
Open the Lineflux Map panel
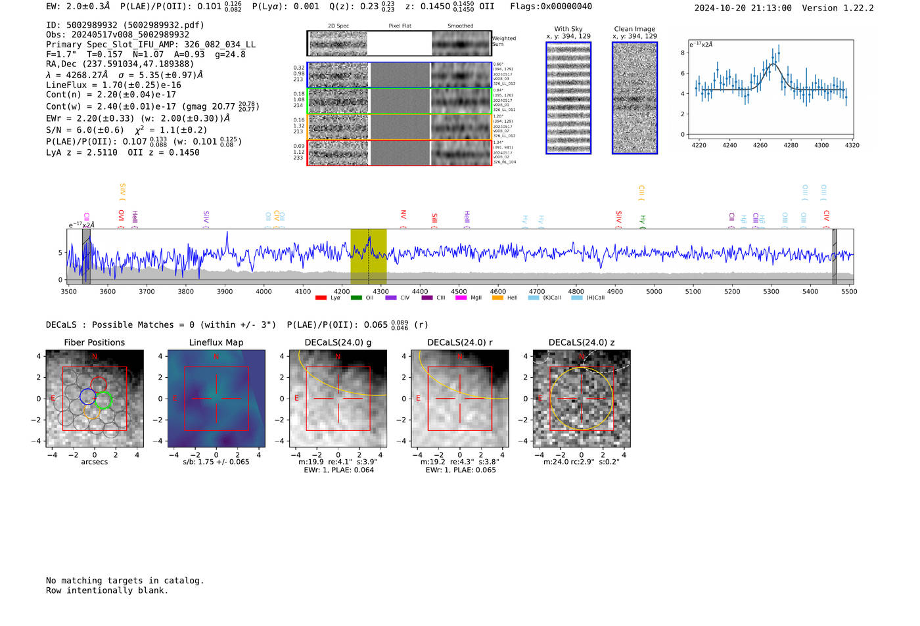point(216,399)
